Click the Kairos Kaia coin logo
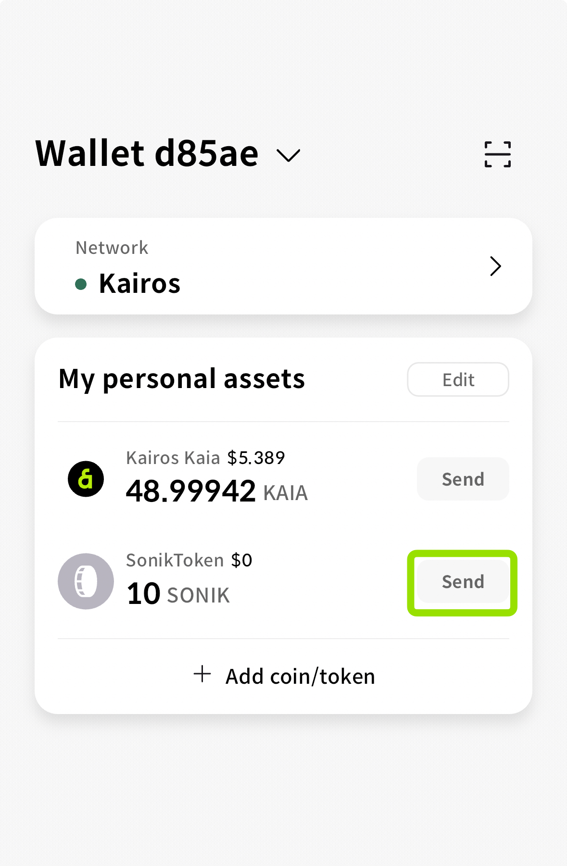This screenshot has height=866, width=567. (86, 479)
